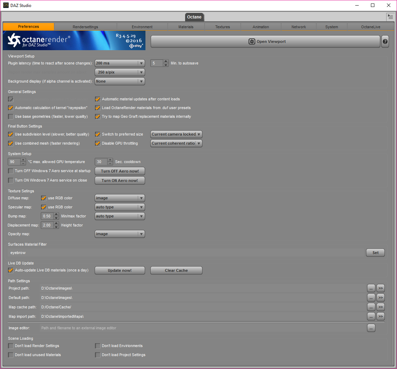Browse for Map cache path
Viewport: 397px width, 369px height.
click(371, 307)
